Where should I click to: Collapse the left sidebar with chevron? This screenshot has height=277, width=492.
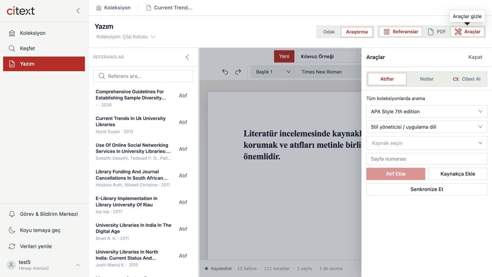point(78,11)
